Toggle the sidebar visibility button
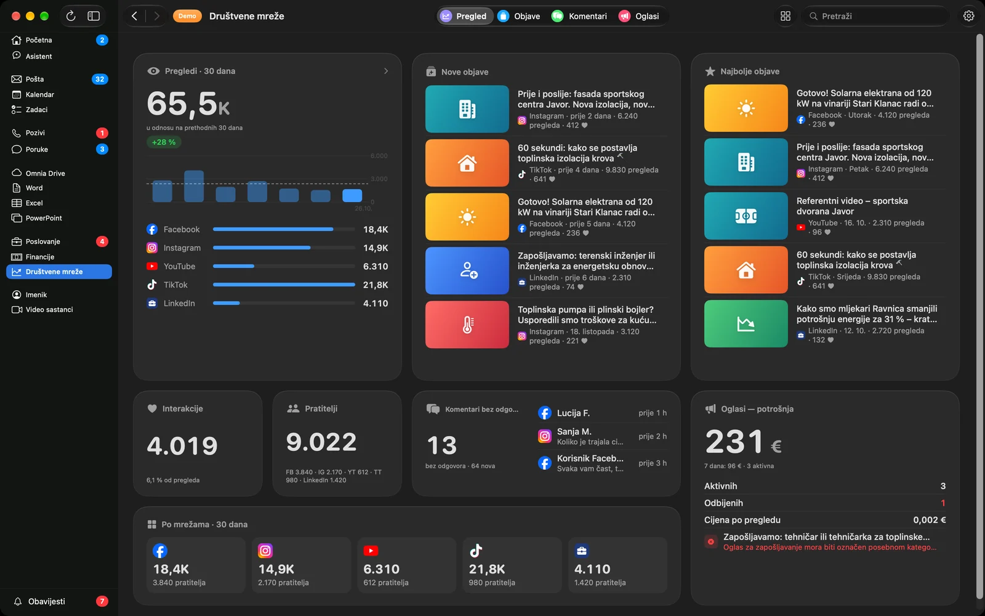The height and width of the screenshot is (616, 985). [x=94, y=16]
